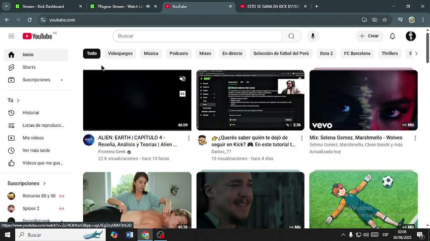Select the Todo filter chip

[92, 54]
